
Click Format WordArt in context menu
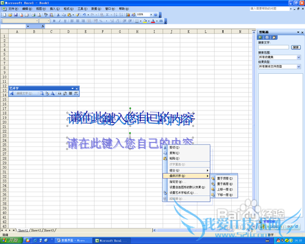186,193
